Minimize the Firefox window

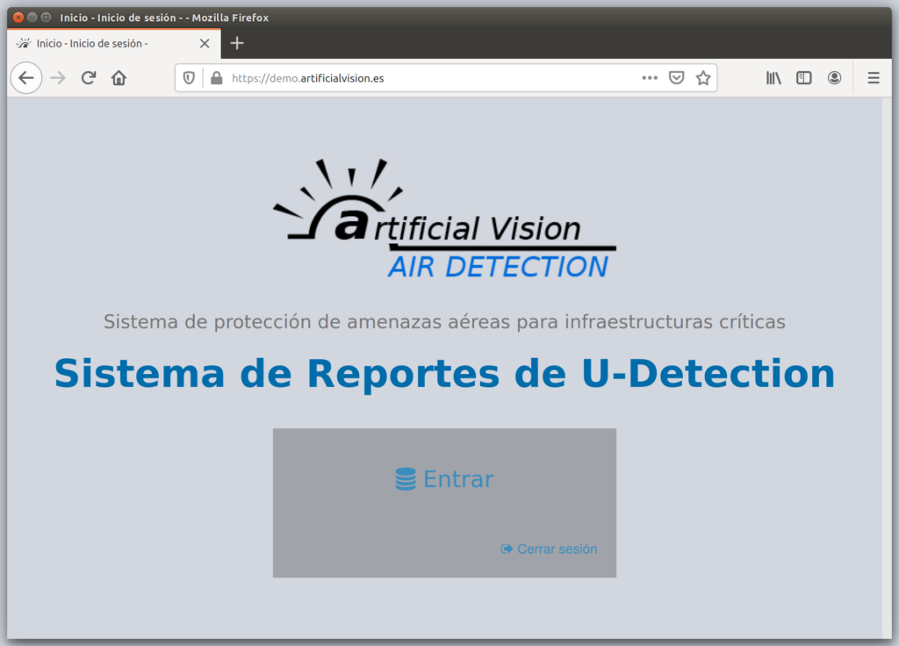tap(32, 18)
